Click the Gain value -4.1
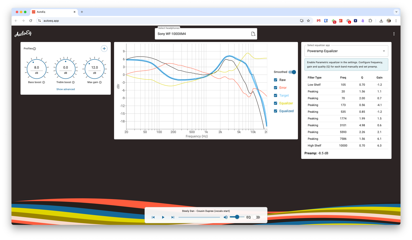This screenshot has width=412, height=240. tap(379, 105)
